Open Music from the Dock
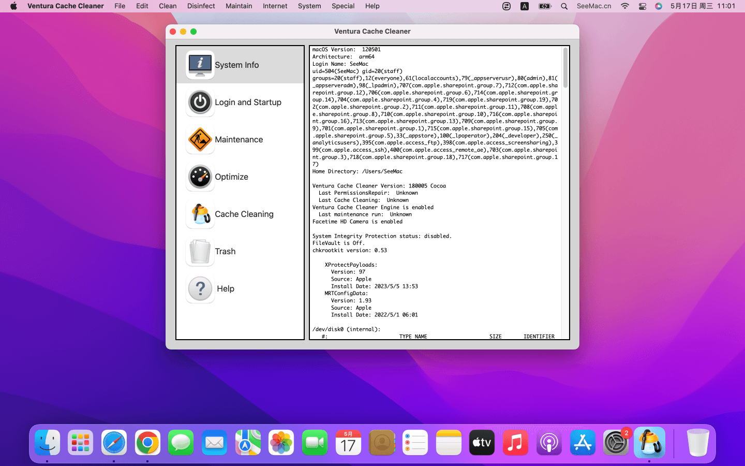 click(x=515, y=443)
